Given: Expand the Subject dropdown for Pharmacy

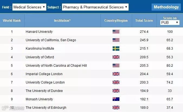Looking at the screenshot, I should click(95, 7).
